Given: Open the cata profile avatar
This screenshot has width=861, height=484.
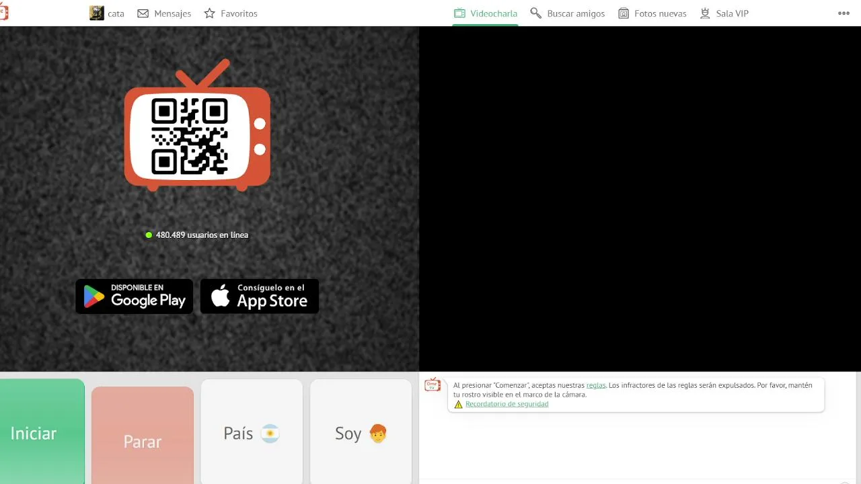Looking at the screenshot, I should [97, 13].
